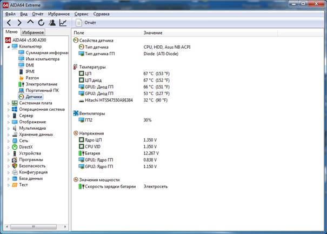Screen dimensions: 327x234
Task: Switch to the Избранное tab in sidebar
Action: click(33, 32)
